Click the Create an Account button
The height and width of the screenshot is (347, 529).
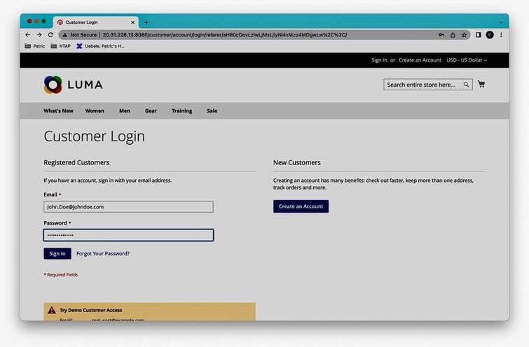click(301, 206)
